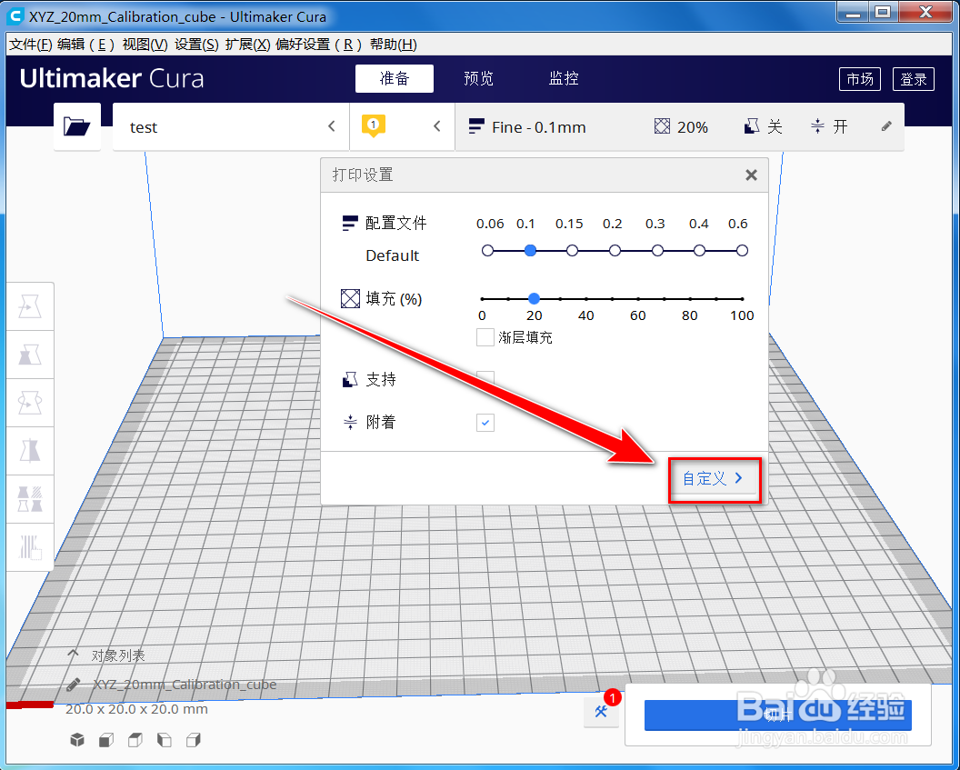Open the 扩展(X) menu
Screen dimensions: 960x770
pos(247,44)
